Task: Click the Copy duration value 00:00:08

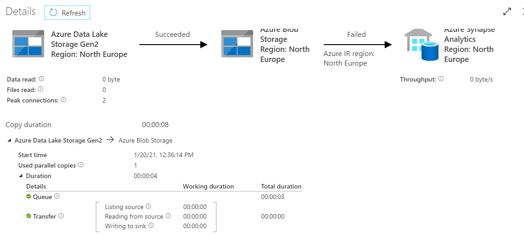Action: (155, 125)
